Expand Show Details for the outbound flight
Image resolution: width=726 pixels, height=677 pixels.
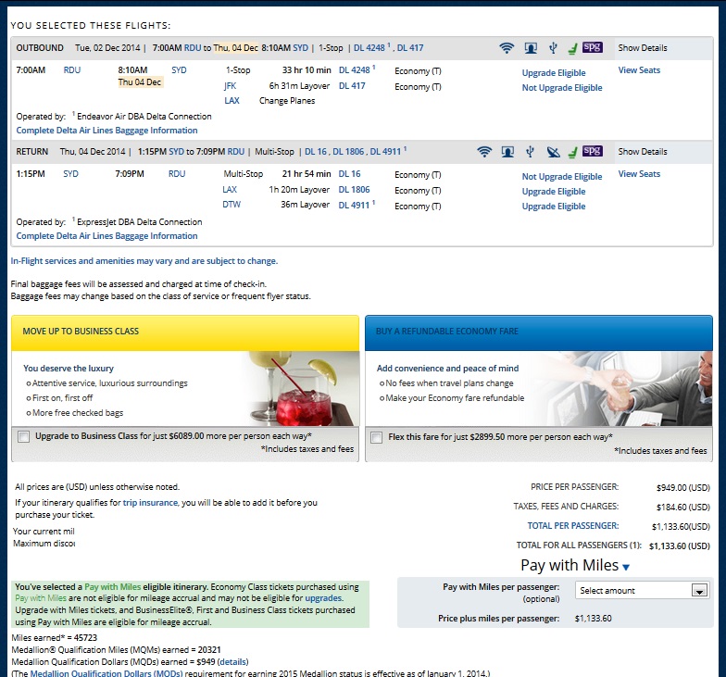click(x=642, y=48)
